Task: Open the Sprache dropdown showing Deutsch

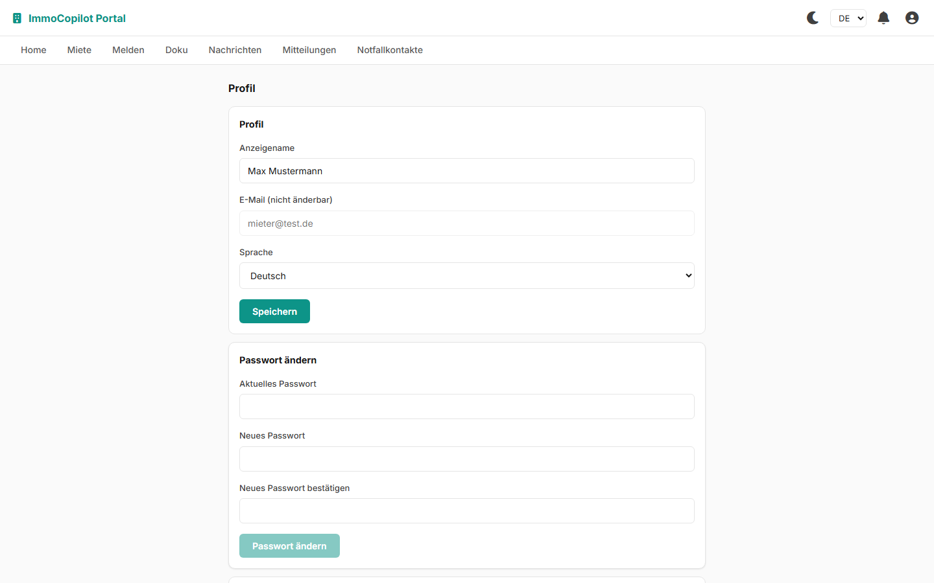Action: 466,275
